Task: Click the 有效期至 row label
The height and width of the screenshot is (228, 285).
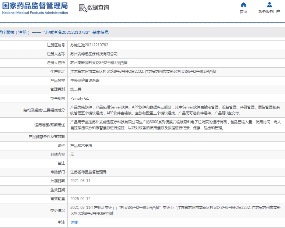Action: (57, 199)
